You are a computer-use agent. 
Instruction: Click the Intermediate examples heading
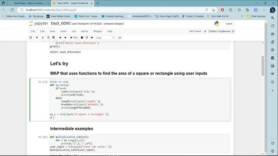tap(71, 129)
